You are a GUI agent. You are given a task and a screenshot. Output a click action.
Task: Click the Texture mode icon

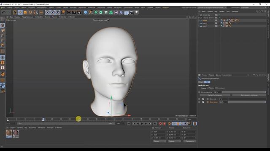coord(3,31)
